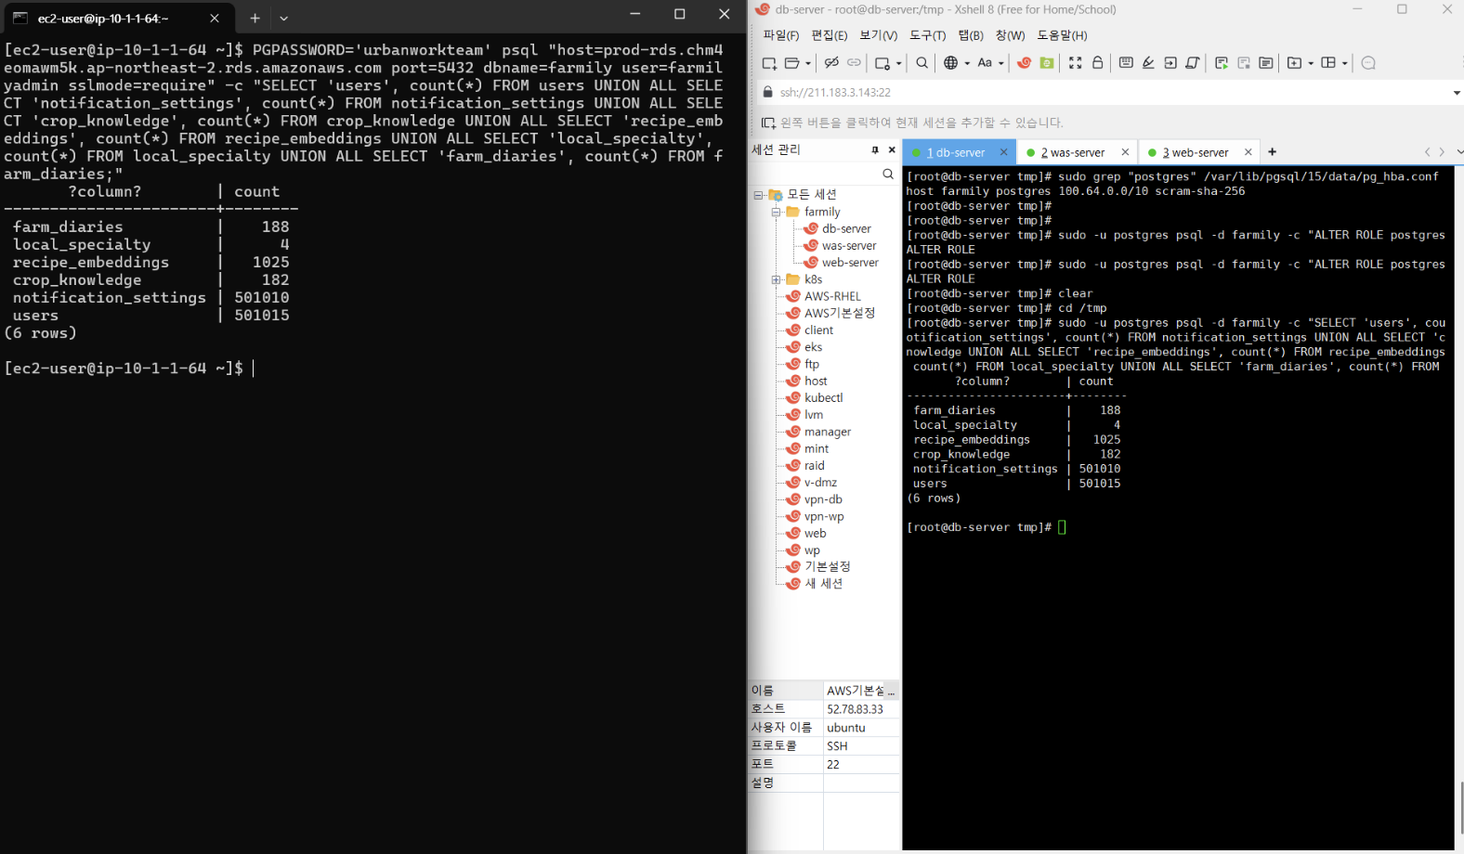
Task: Toggle full screen mode icon in toolbar
Action: coord(1075,63)
